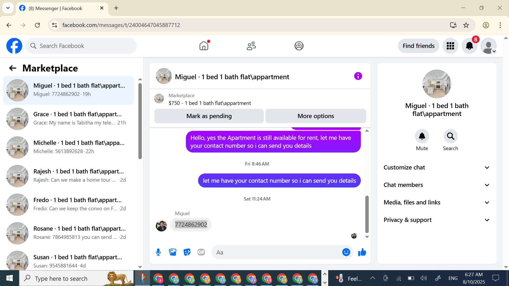The image size is (509, 286).
Task: Expand Media, files and links
Action: click(437, 202)
